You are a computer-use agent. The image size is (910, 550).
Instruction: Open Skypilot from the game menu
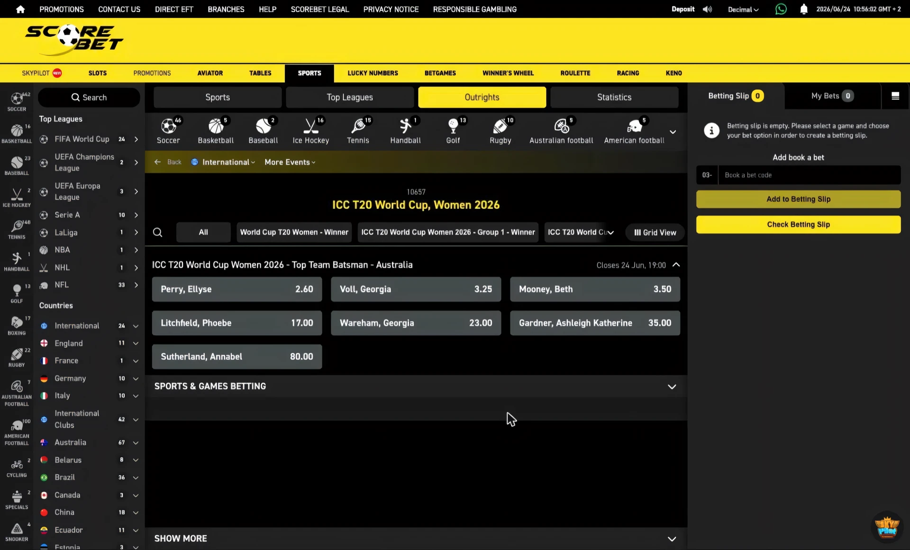pos(42,73)
